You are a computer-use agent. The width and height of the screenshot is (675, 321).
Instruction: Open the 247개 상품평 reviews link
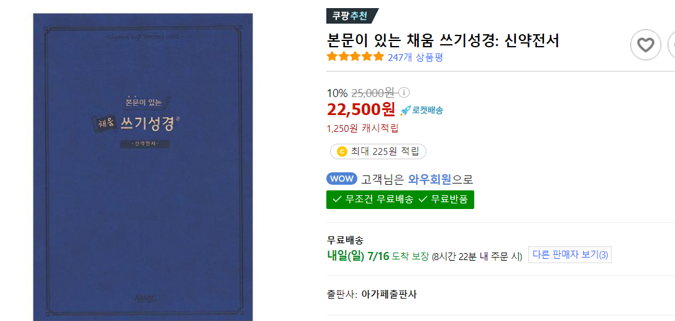click(415, 57)
